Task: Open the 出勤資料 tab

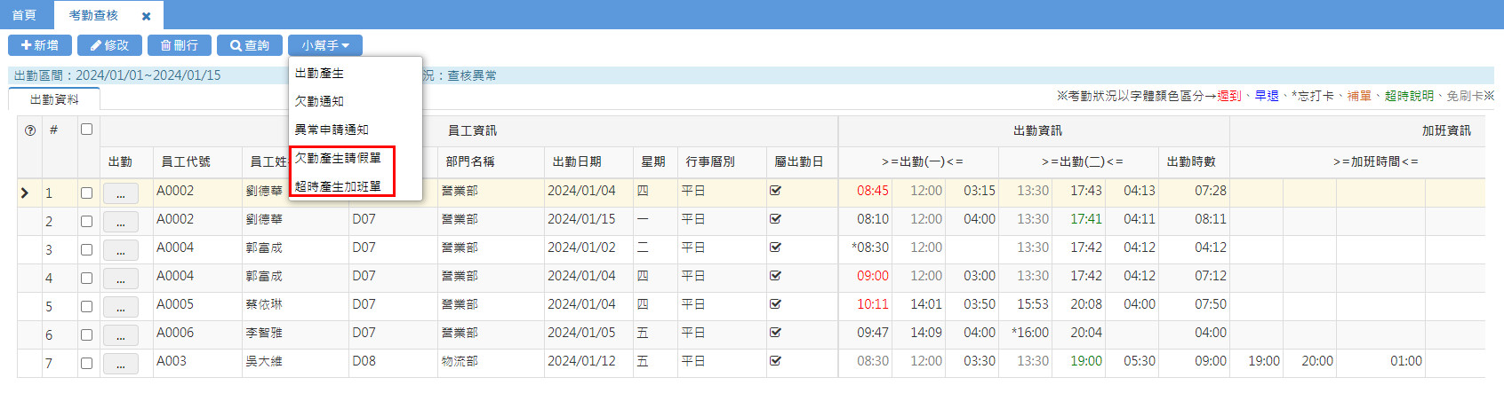Action: coord(54,99)
